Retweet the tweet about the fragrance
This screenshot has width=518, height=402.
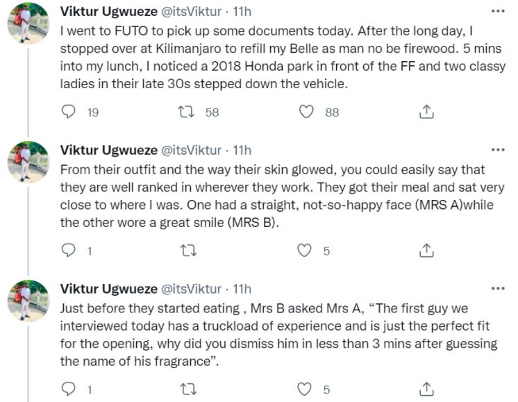tap(187, 388)
